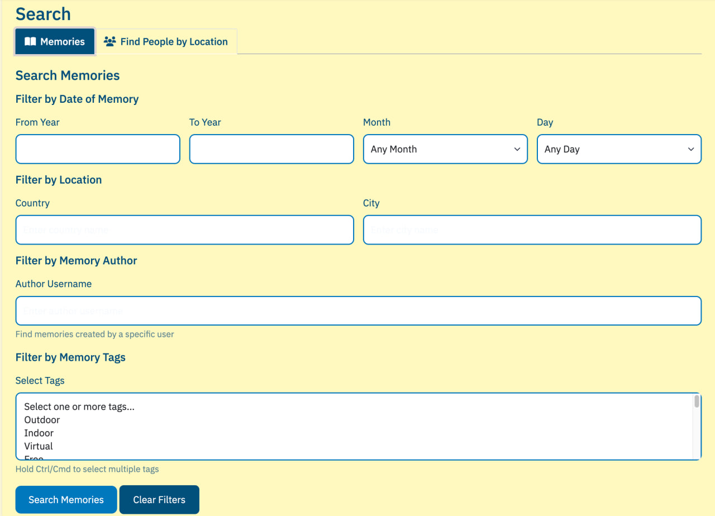Click the book icon on Memories tab
The height and width of the screenshot is (516, 715).
(30, 42)
